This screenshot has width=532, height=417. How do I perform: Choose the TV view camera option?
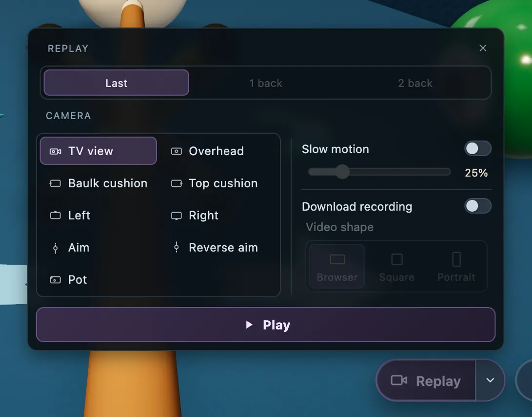(x=99, y=151)
